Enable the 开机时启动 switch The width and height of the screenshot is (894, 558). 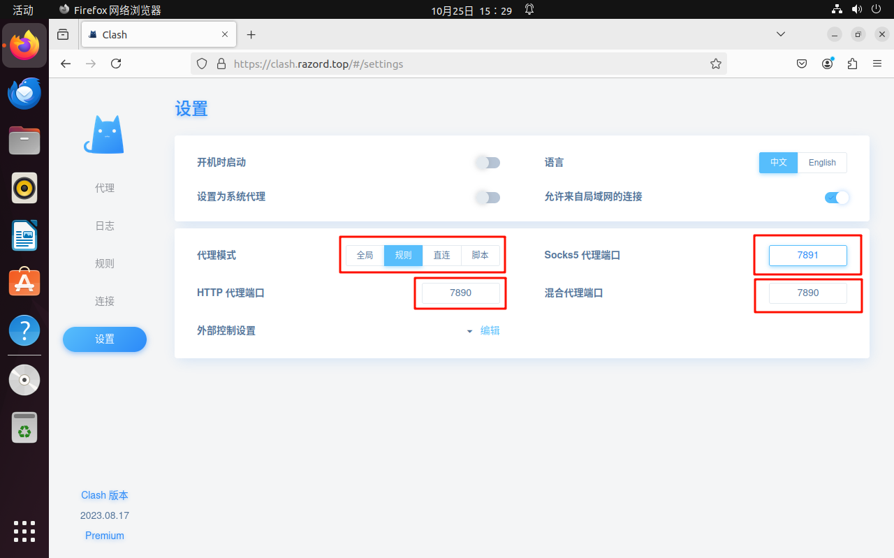488,163
